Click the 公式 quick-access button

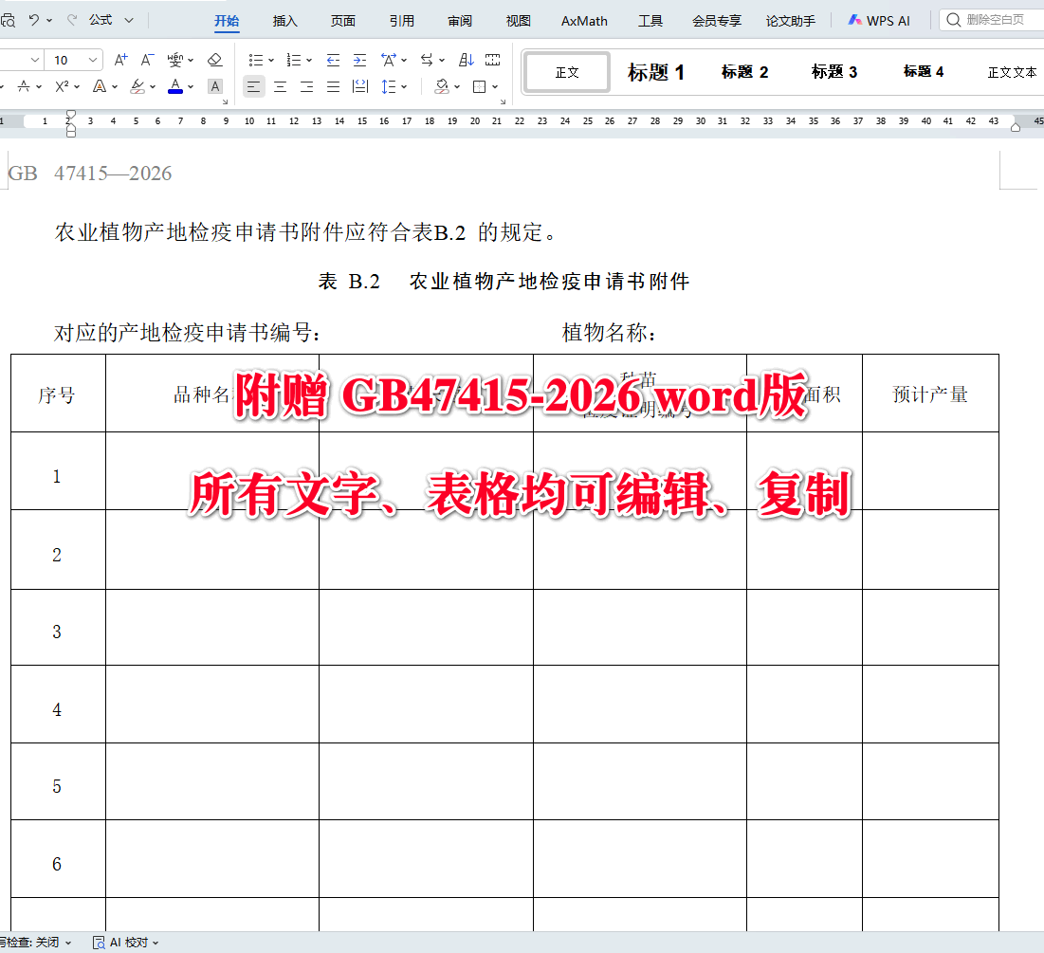pyautogui.click(x=101, y=20)
